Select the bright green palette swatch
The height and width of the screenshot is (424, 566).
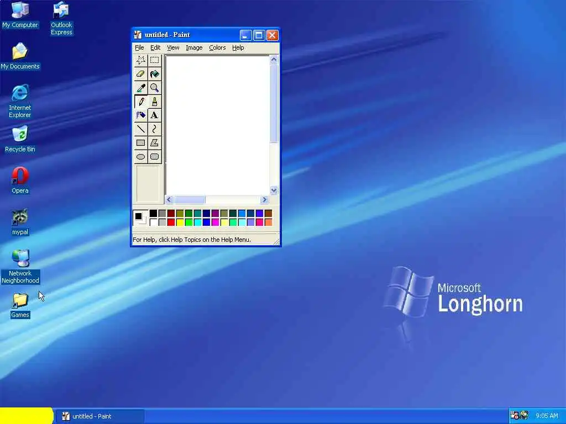(x=189, y=222)
